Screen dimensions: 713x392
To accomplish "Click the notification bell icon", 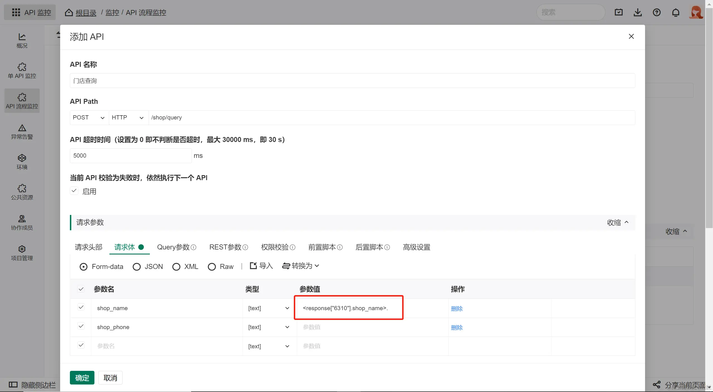I will [676, 13].
